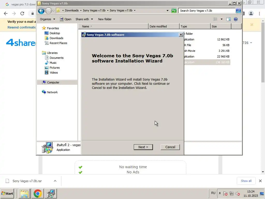Open address bar history dropdown

(167, 11)
